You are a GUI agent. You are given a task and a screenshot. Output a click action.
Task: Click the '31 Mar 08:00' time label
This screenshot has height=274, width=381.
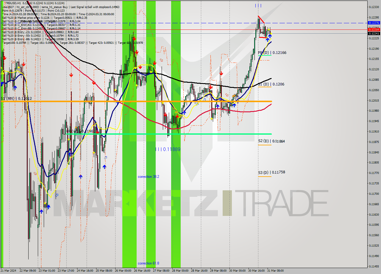tap(275, 271)
